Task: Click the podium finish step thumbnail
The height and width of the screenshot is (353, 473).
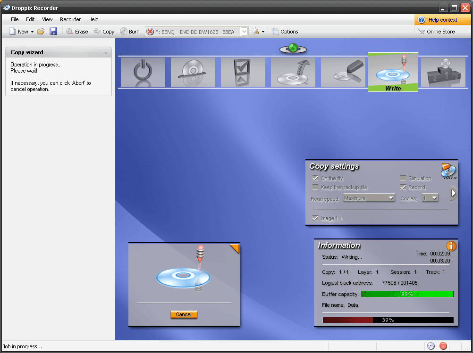Action: [443, 72]
